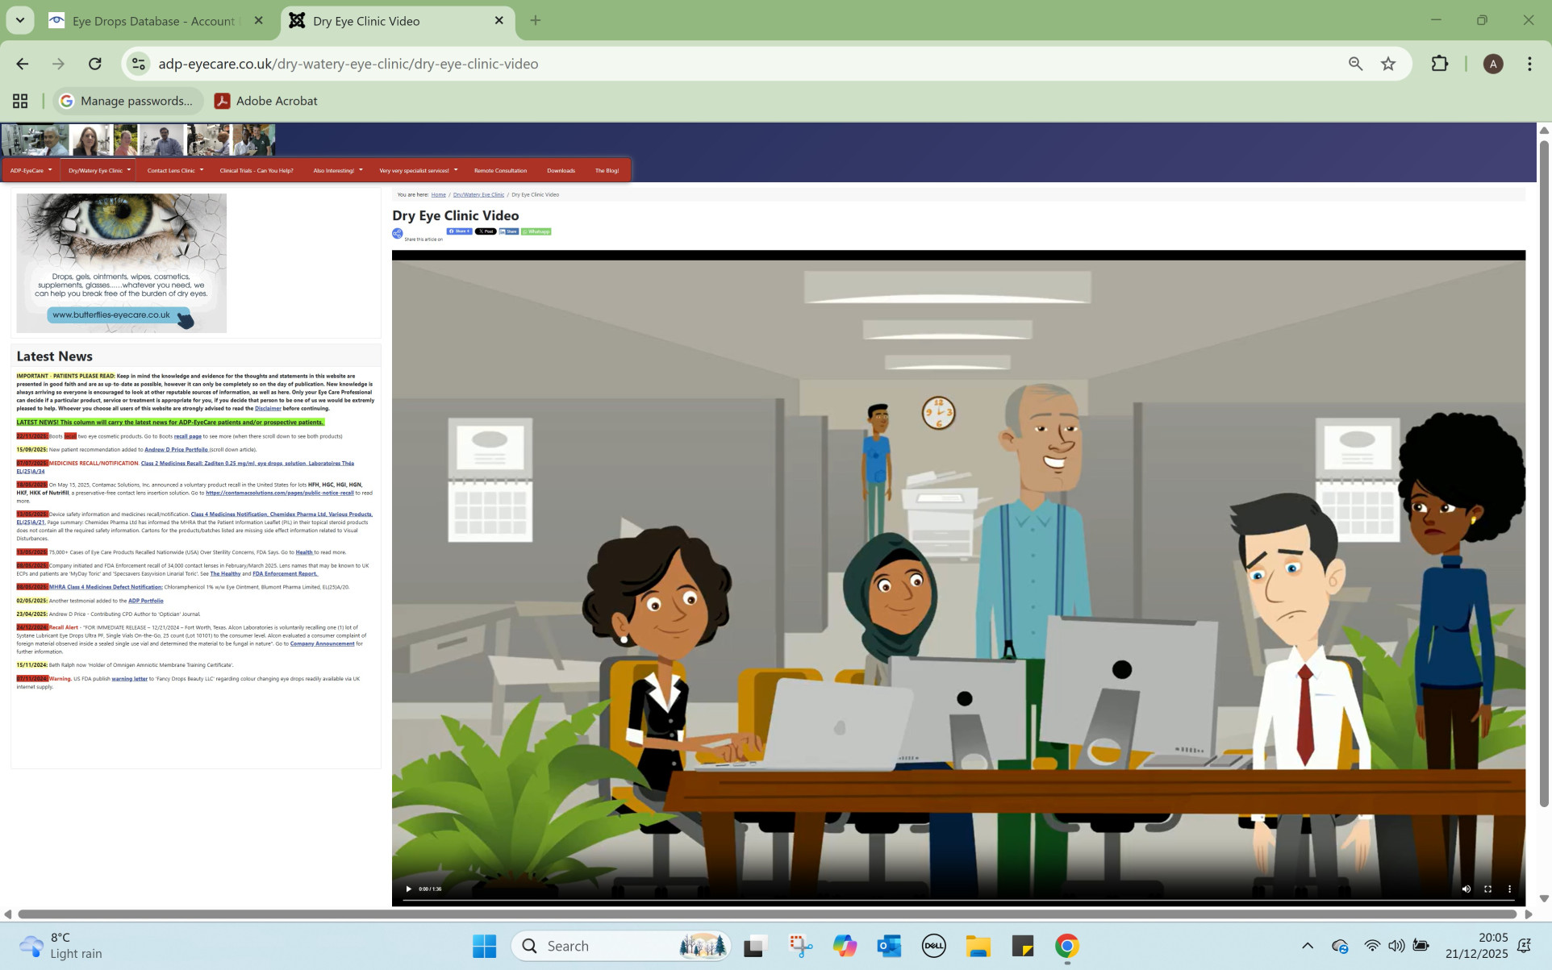1552x970 pixels.
Task: Switch to the Eye Drops Database tab
Action: point(149,21)
